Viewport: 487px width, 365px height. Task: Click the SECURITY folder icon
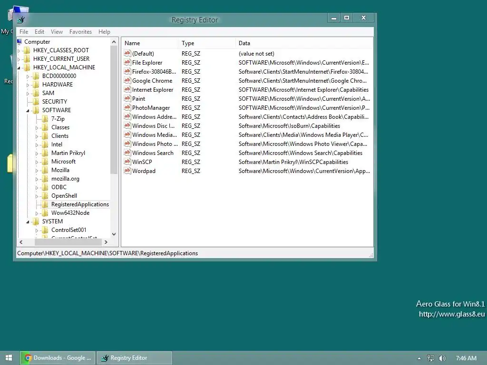point(36,102)
